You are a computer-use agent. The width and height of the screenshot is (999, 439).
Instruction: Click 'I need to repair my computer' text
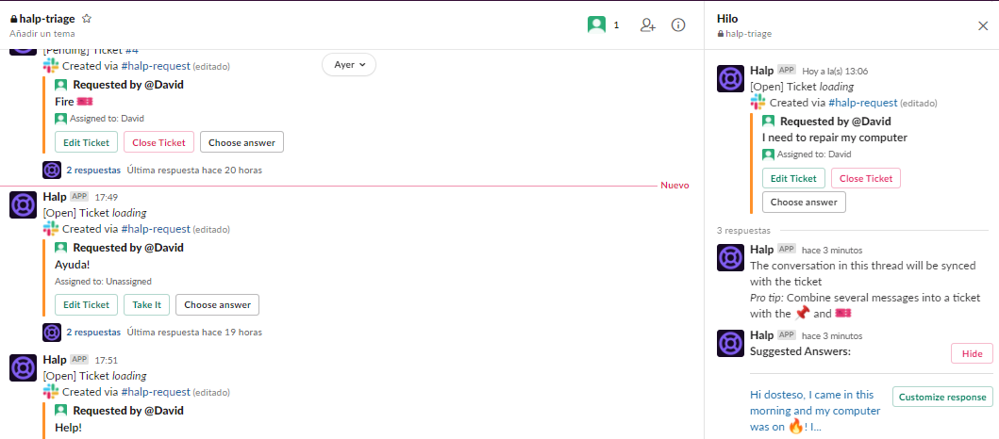pos(835,138)
